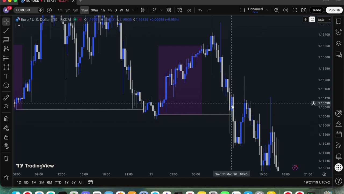This screenshot has width=344, height=194.
Task: Select the 3m timeframe
Action: pyautogui.click(x=68, y=10)
